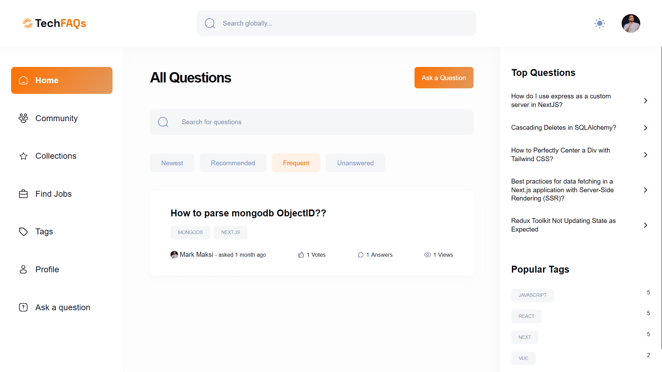Toggle the light/dark theme sun icon

[x=600, y=23]
